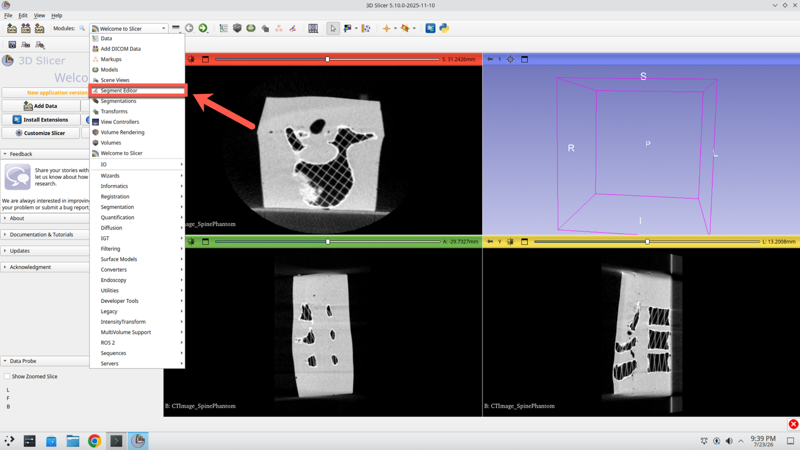
Task: Open the crosshair options dropdown arrow
Action: click(395, 28)
